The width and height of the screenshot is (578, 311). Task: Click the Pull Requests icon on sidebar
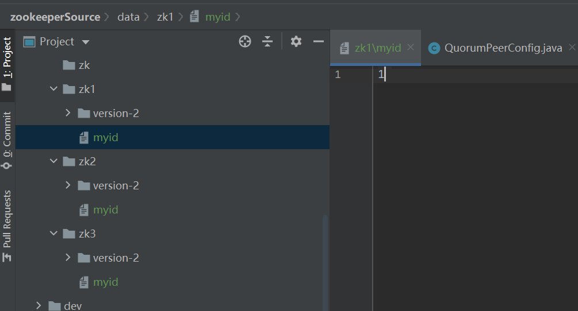point(7,257)
